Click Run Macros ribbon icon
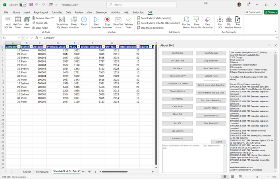The width and height of the screenshot is (280, 179). point(238,23)
